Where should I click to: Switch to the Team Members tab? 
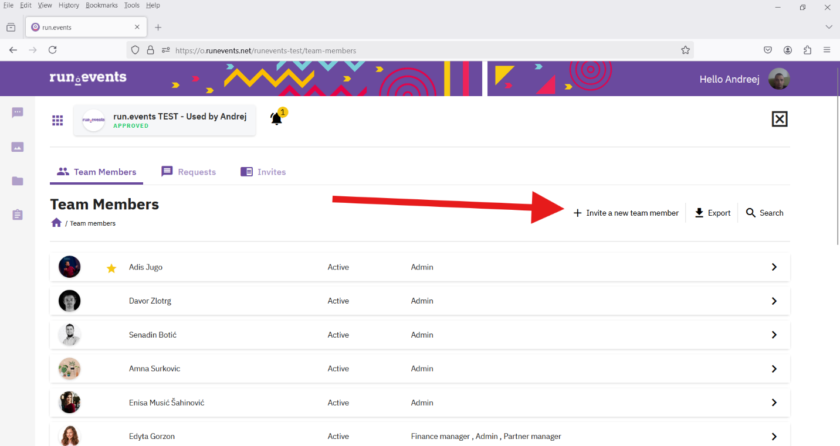point(97,172)
